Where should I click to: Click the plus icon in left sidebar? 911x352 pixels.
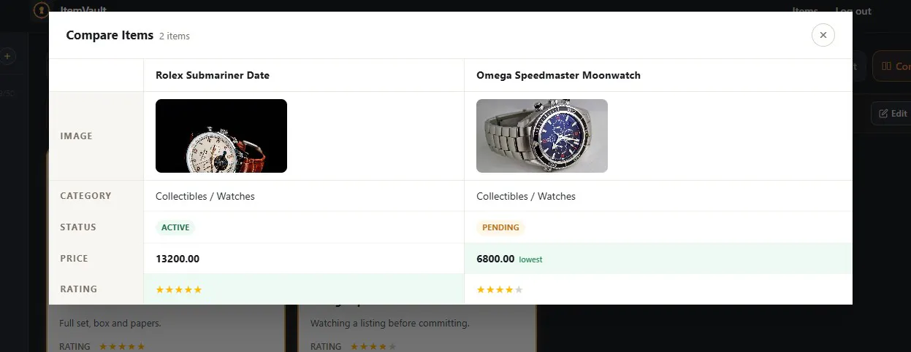[x=7, y=56]
